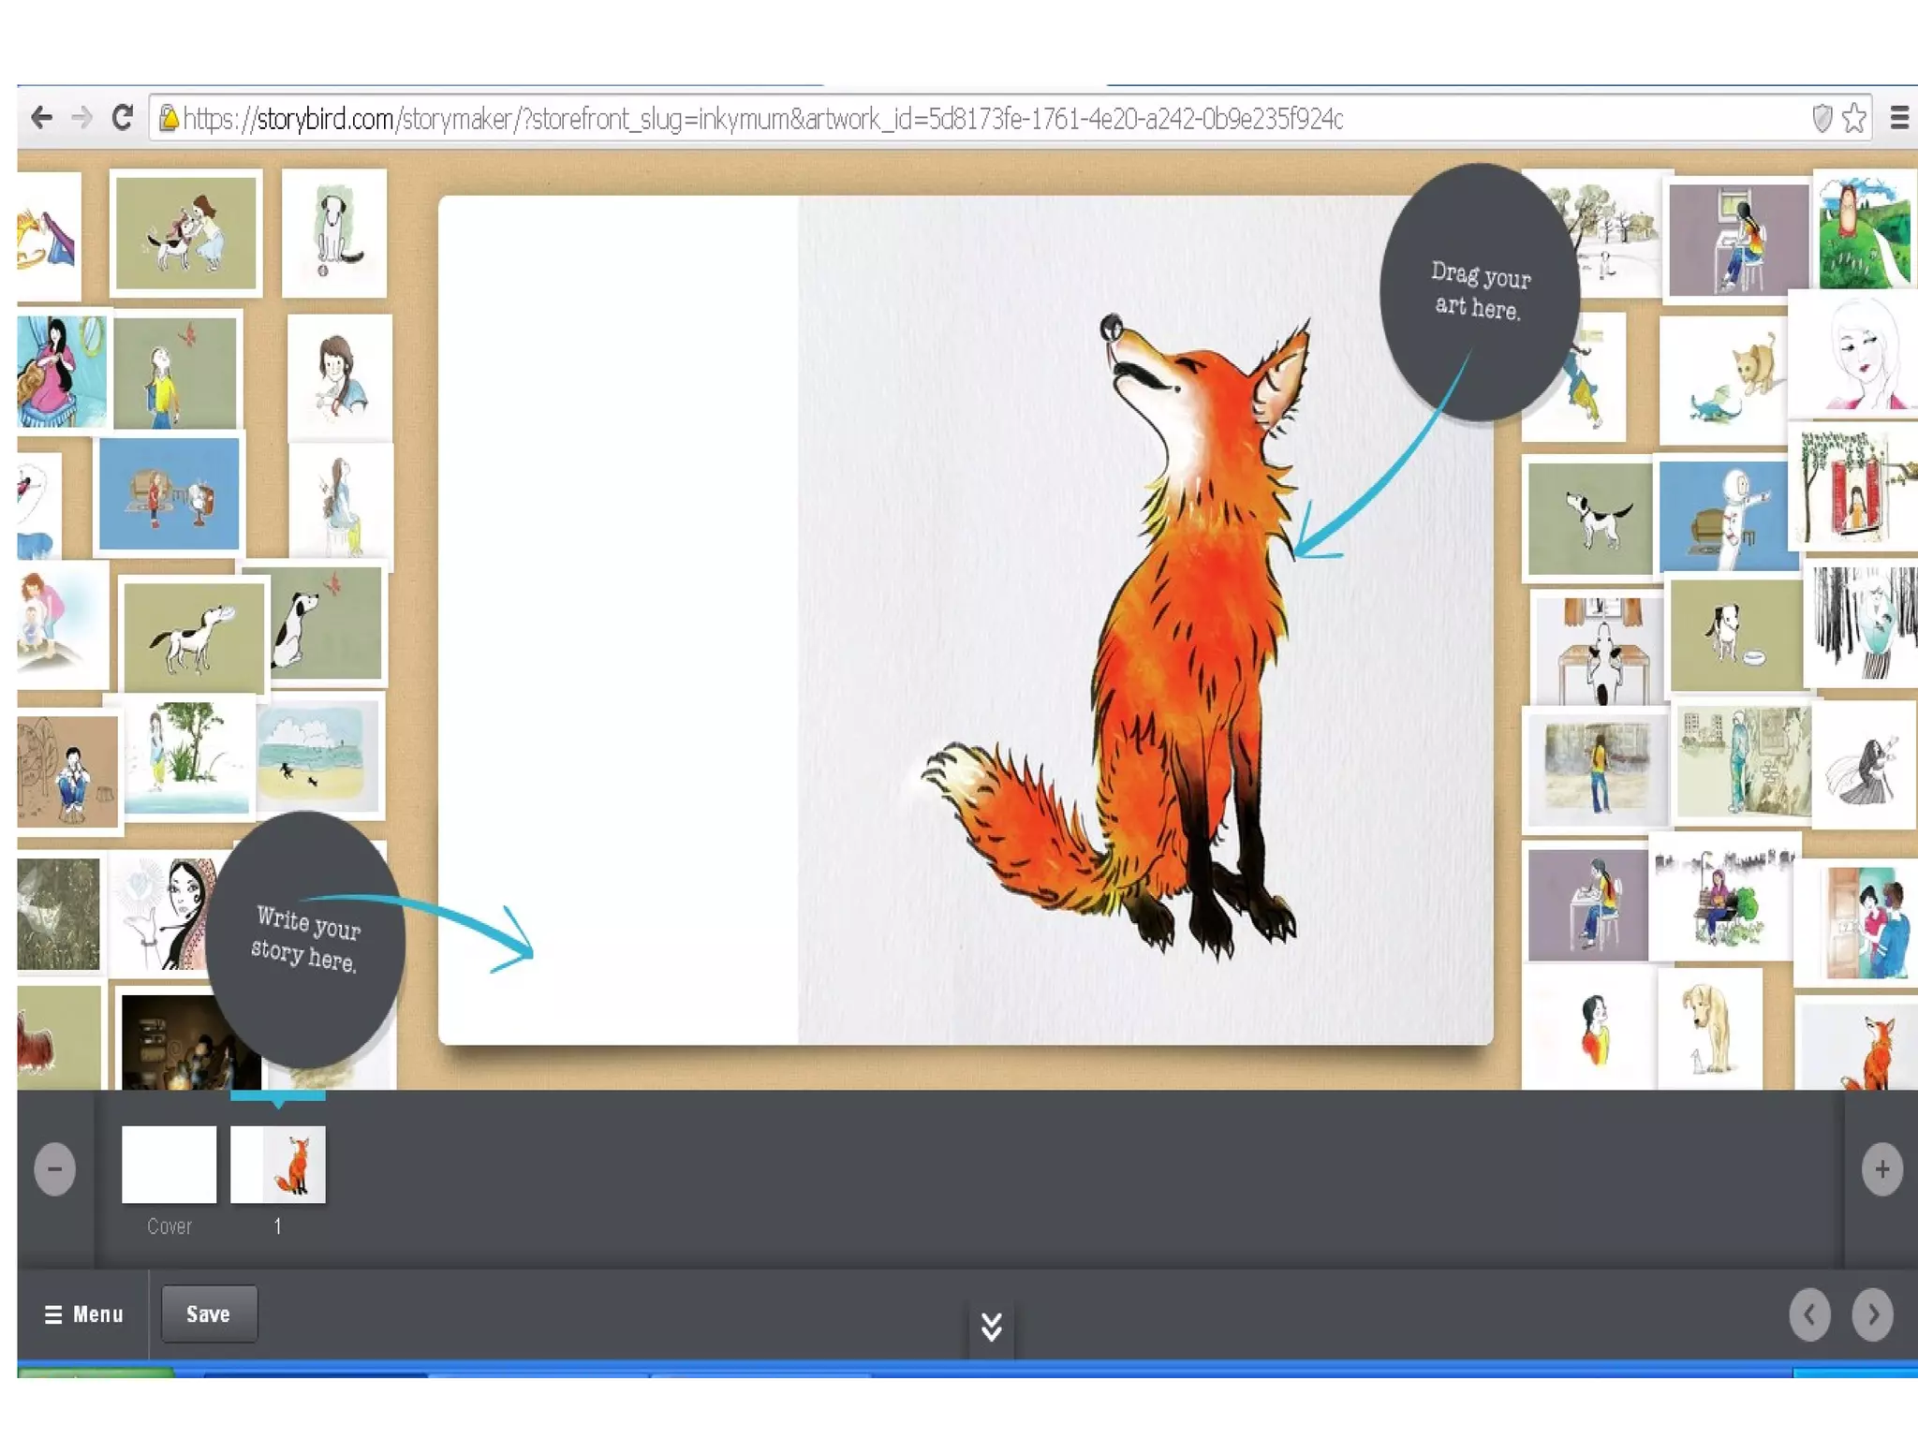Open the browser hamburger menu
1918x1438 pixels.
tap(1899, 118)
